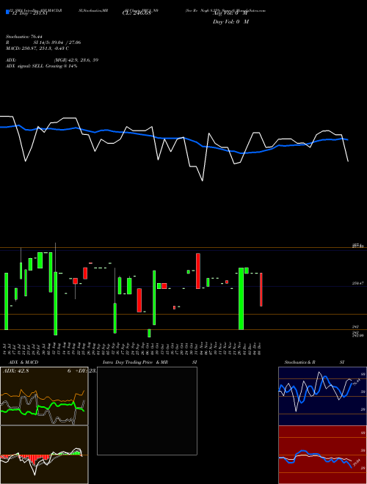Image resolution: width=367 pixels, height=484 pixels.
Task: Click the 'Avg Vol: 0 M' label
Action: point(230,13)
